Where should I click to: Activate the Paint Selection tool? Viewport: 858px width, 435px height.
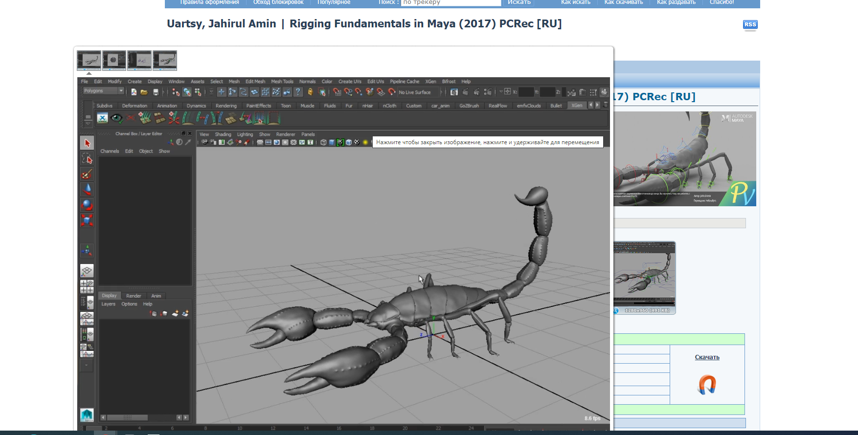pyautogui.click(x=87, y=174)
